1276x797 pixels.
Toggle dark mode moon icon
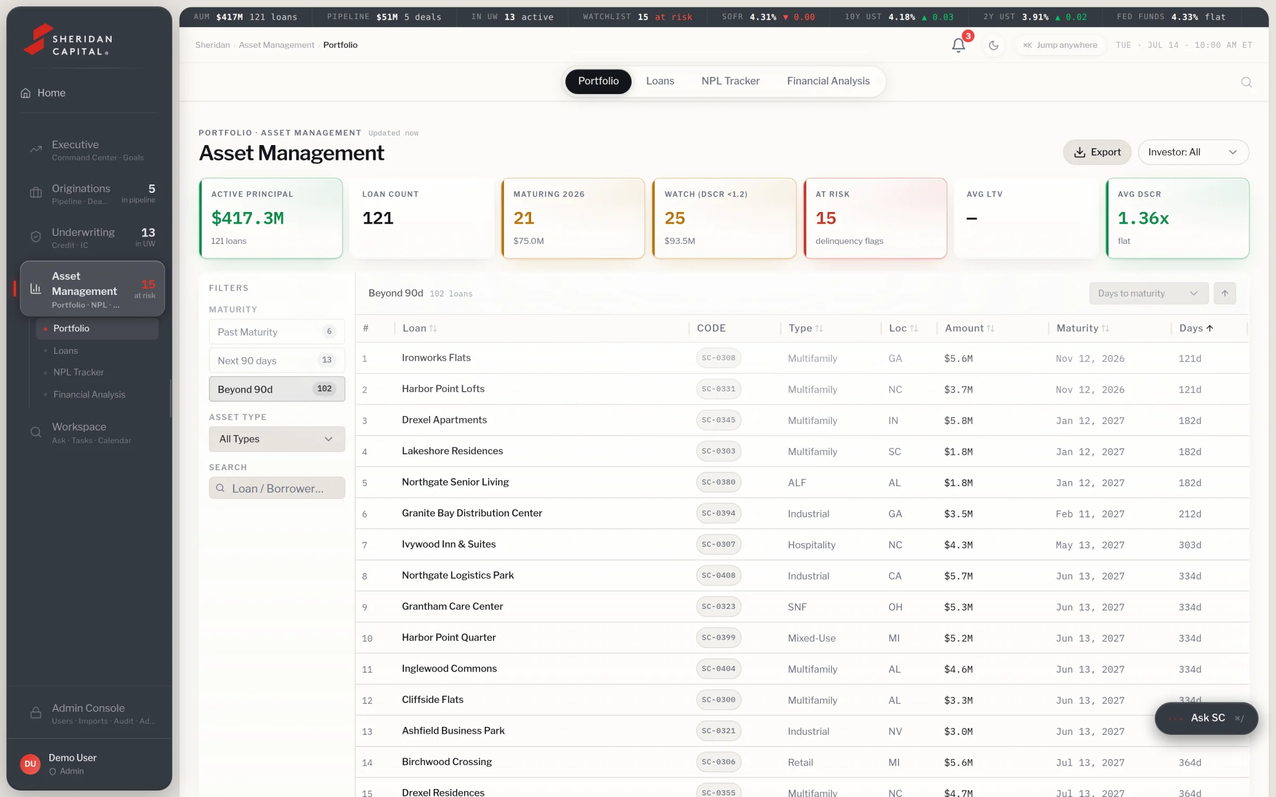click(993, 45)
